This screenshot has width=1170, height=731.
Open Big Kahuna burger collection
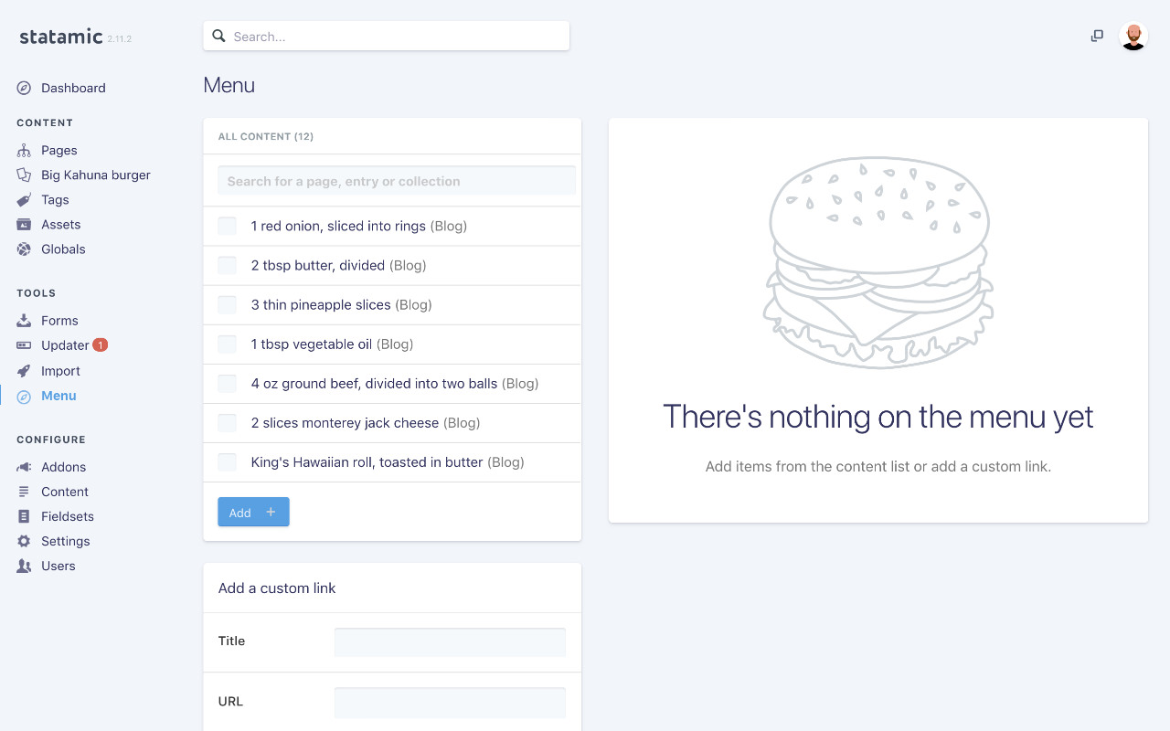click(95, 175)
